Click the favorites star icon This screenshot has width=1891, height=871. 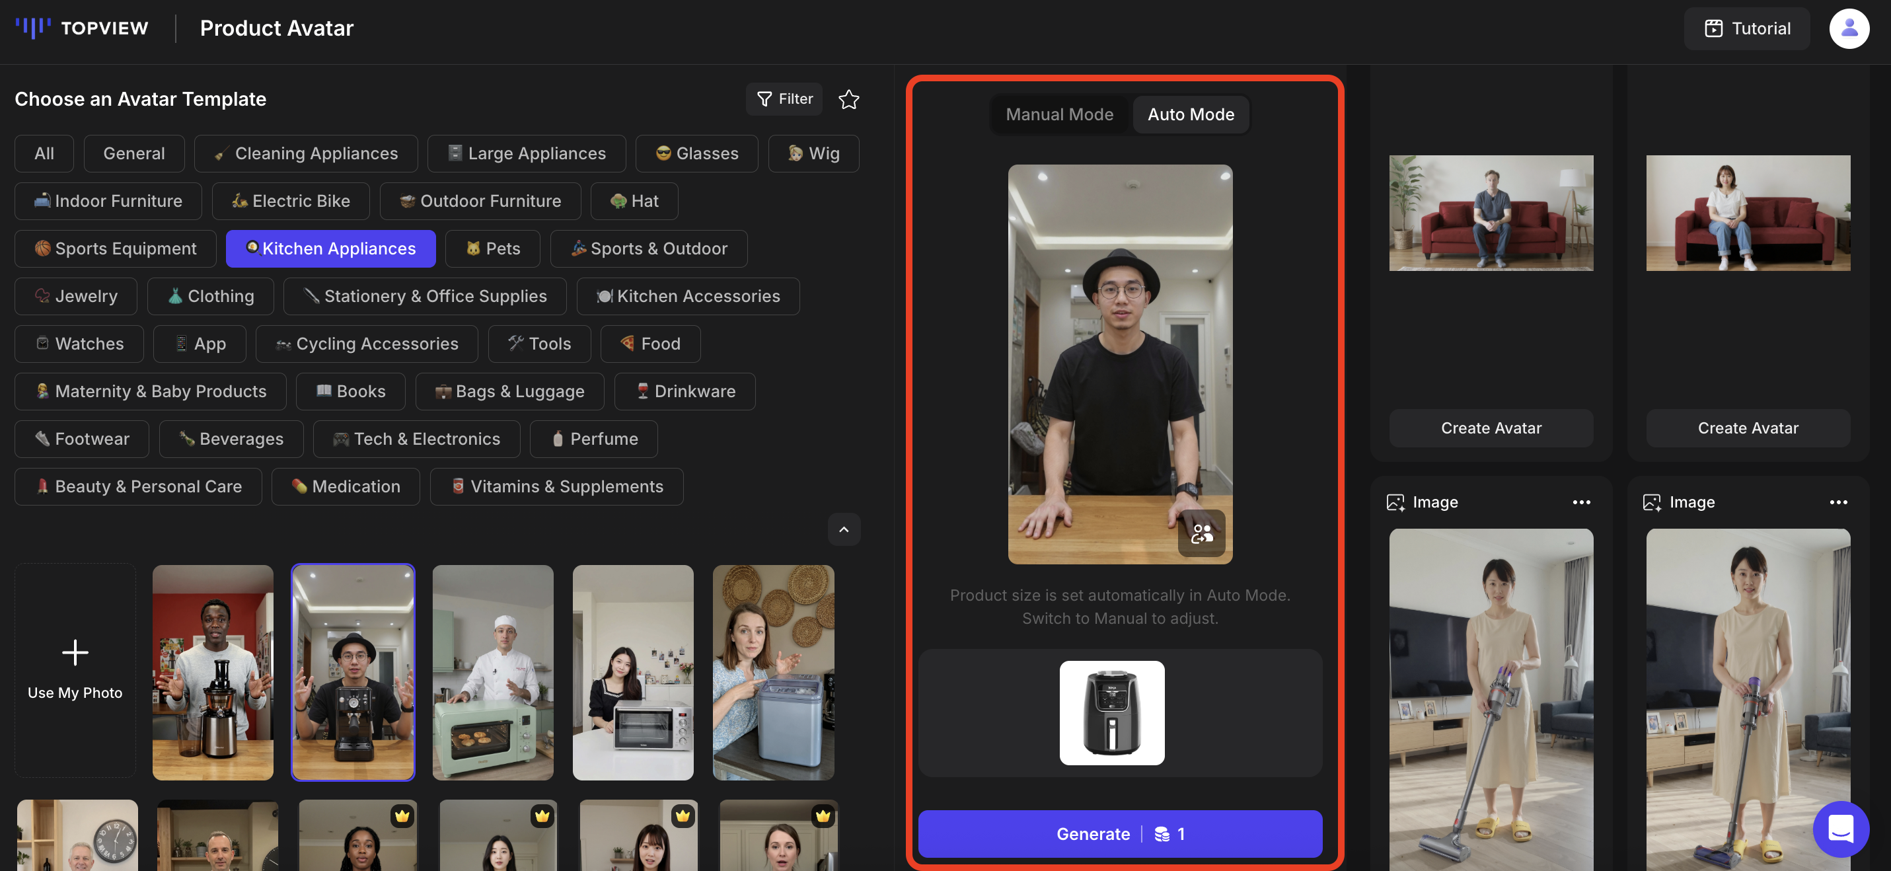tap(848, 99)
